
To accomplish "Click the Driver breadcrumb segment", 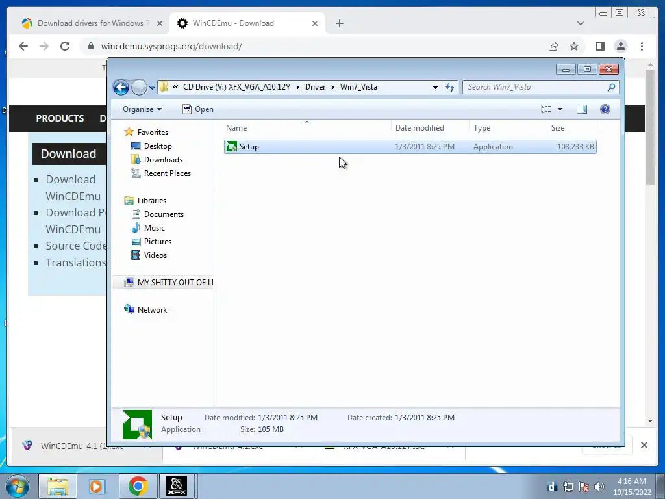I will point(315,87).
